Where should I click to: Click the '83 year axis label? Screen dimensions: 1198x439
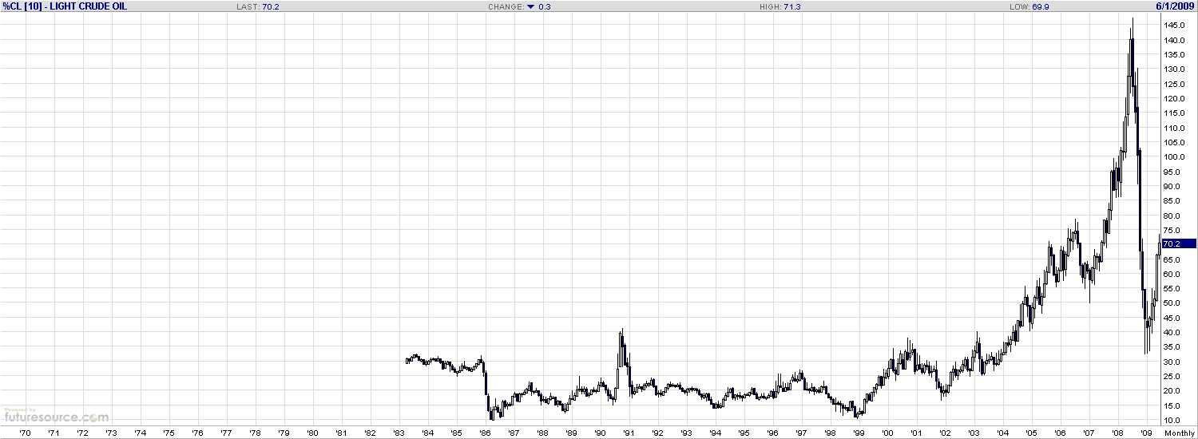click(399, 433)
